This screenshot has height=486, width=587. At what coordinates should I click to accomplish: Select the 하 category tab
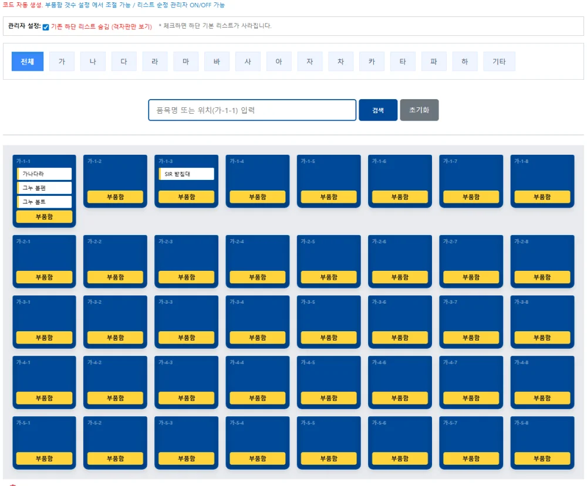point(464,62)
